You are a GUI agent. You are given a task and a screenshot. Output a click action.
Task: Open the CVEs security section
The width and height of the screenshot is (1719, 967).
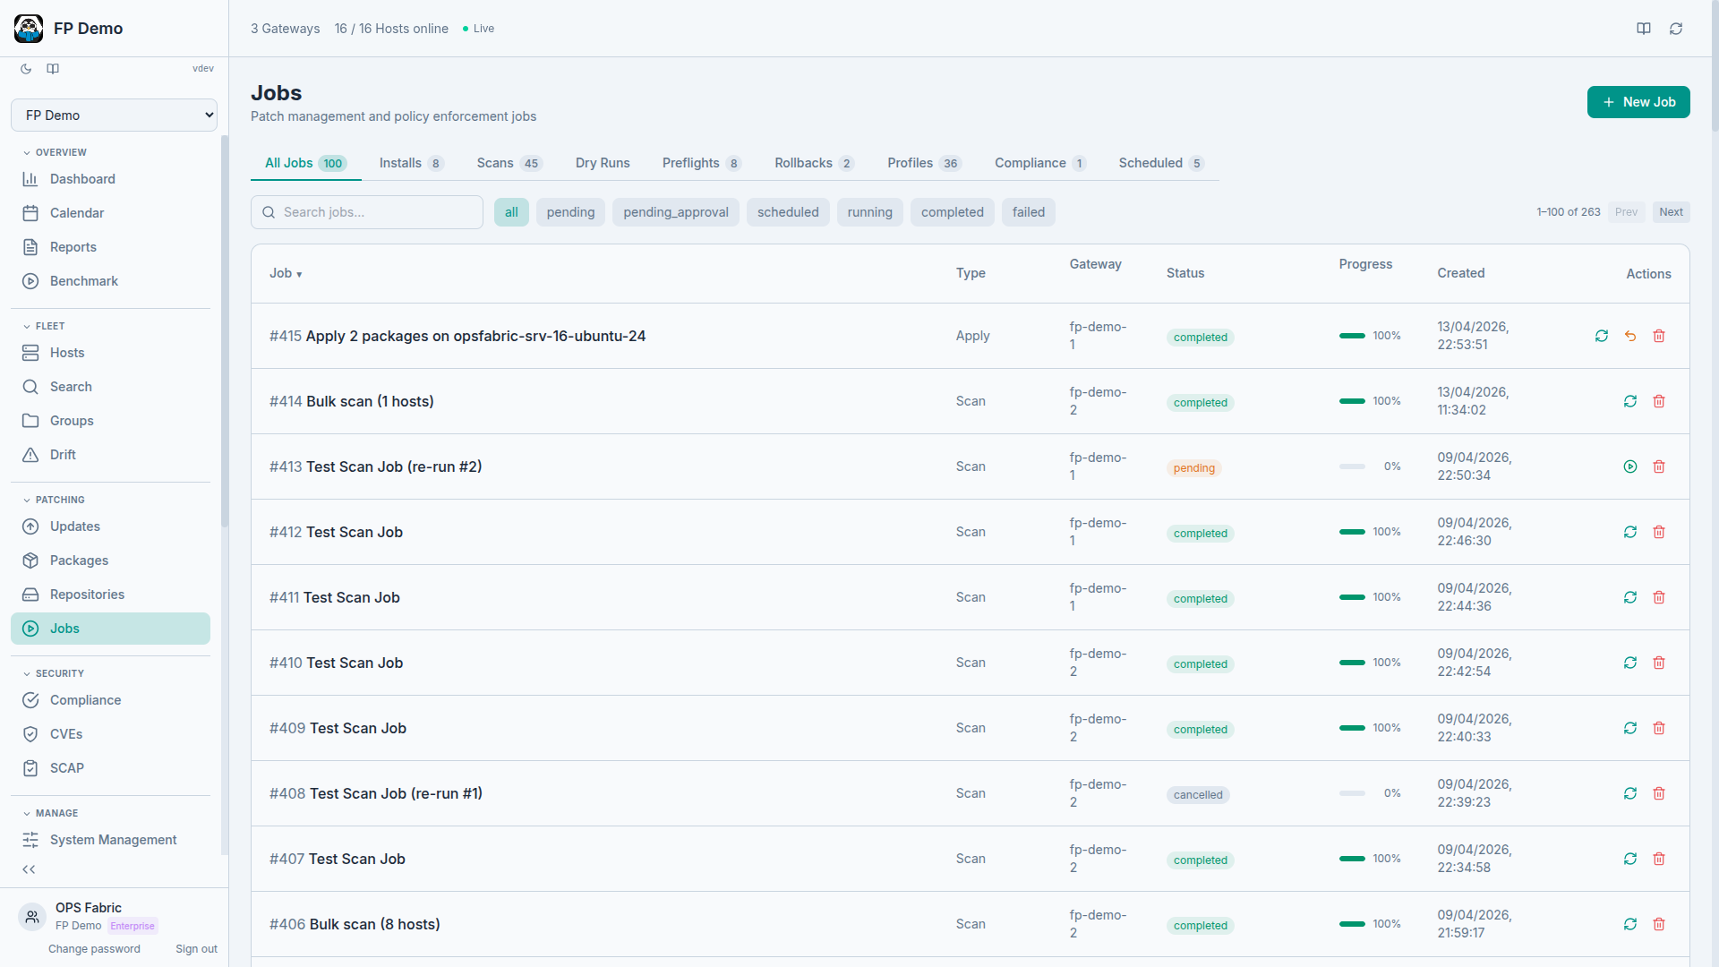click(66, 733)
